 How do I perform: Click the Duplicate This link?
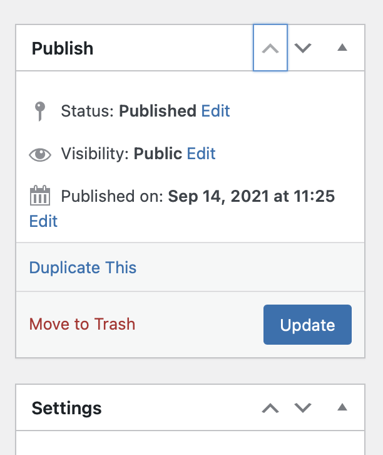83,268
